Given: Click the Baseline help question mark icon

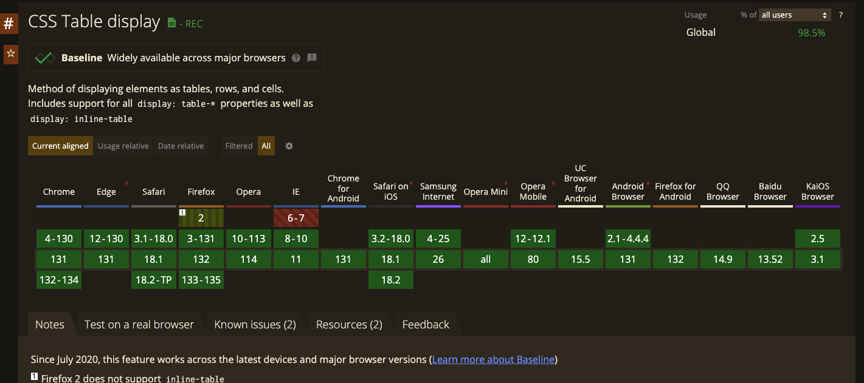Looking at the screenshot, I should [296, 58].
